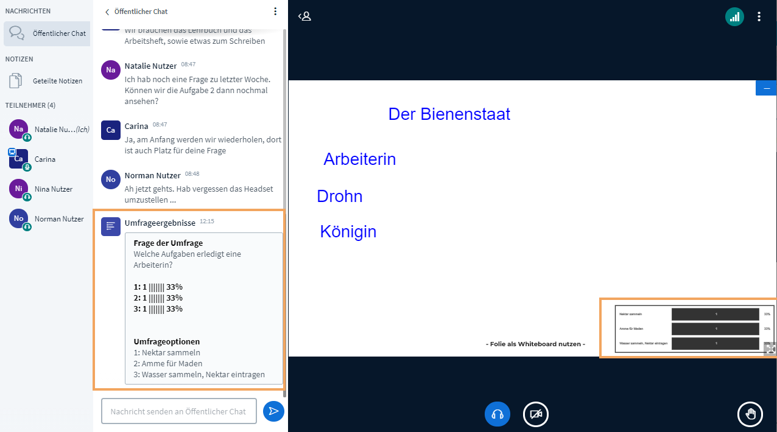Open Carina's participant actions

click(x=44, y=159)
